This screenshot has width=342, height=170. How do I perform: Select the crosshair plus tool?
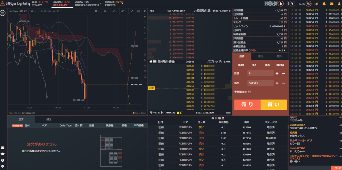coord(145,17)
